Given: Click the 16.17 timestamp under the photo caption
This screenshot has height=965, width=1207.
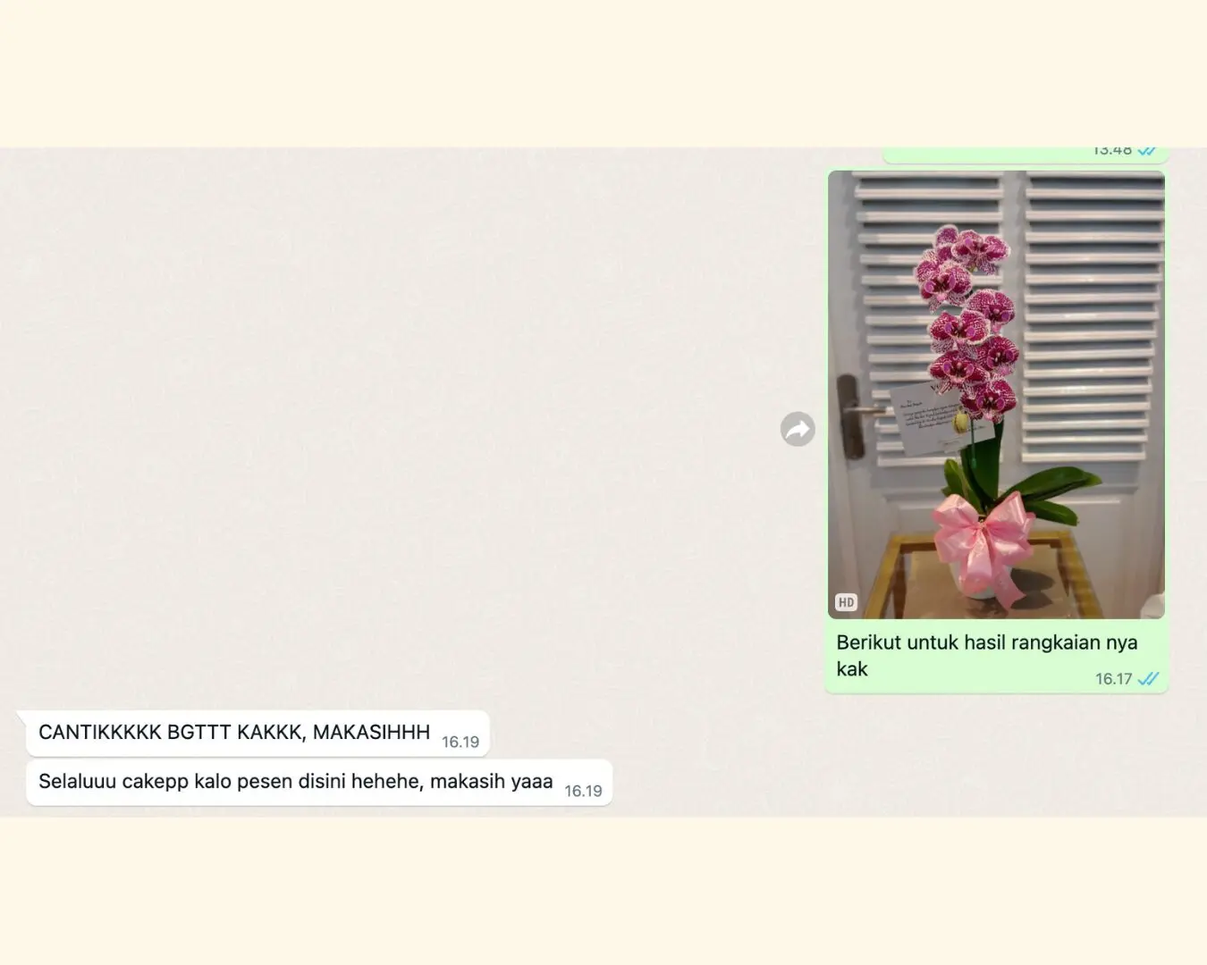Looking at the screenshot, I should 1113,679.
